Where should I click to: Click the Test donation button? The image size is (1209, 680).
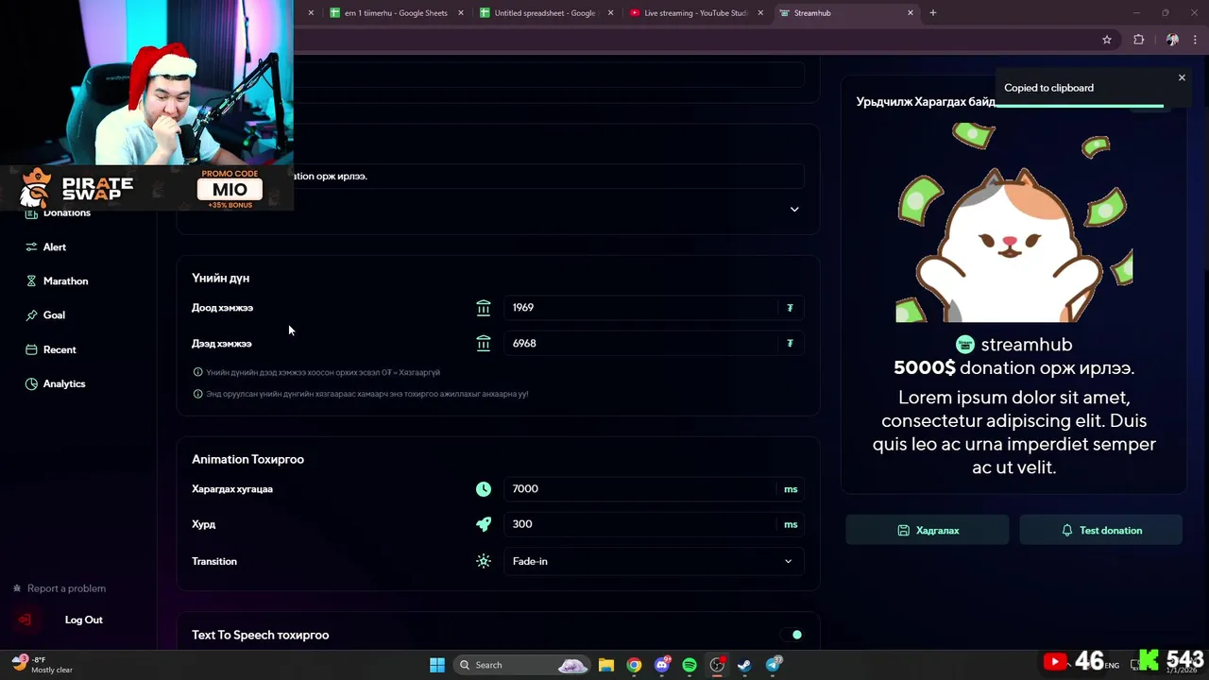click(1100, 530)
